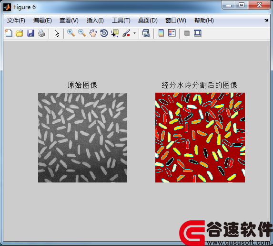Screen dimensions: 273x246
Task: Click the Show Plot Tools dock icon
Action: [198, 33]
